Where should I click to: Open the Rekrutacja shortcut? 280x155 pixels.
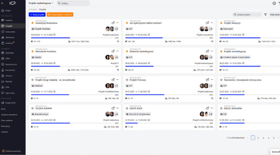pos(6,126)
